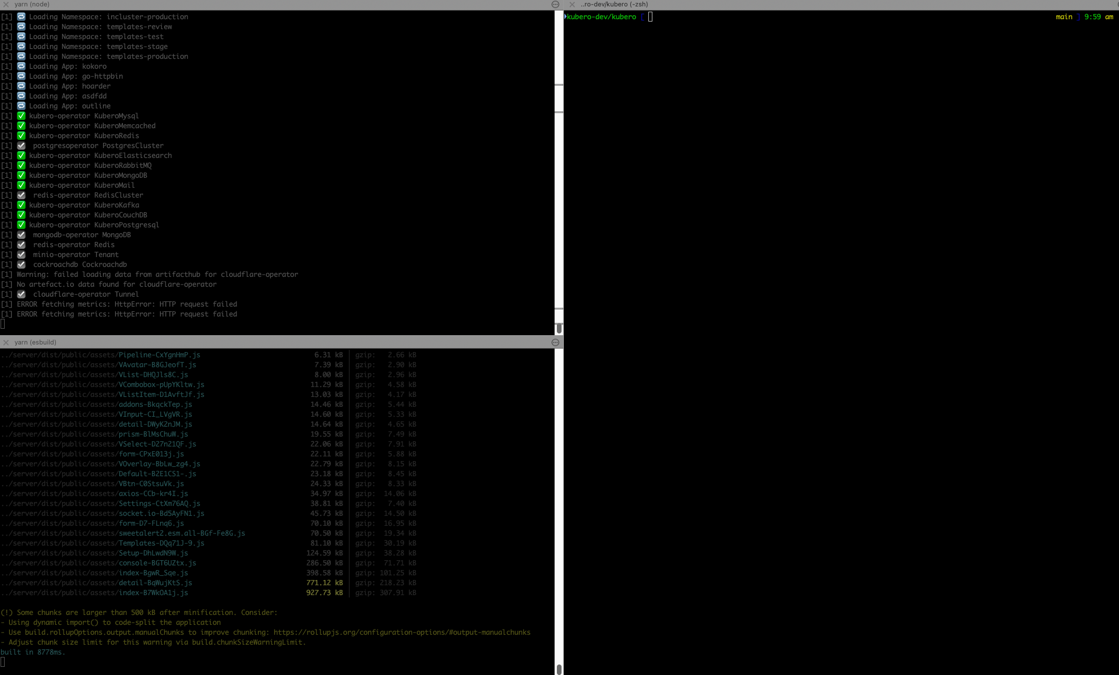Click the PostgresCluster gray checkmark icon

(x=22, y=146)
